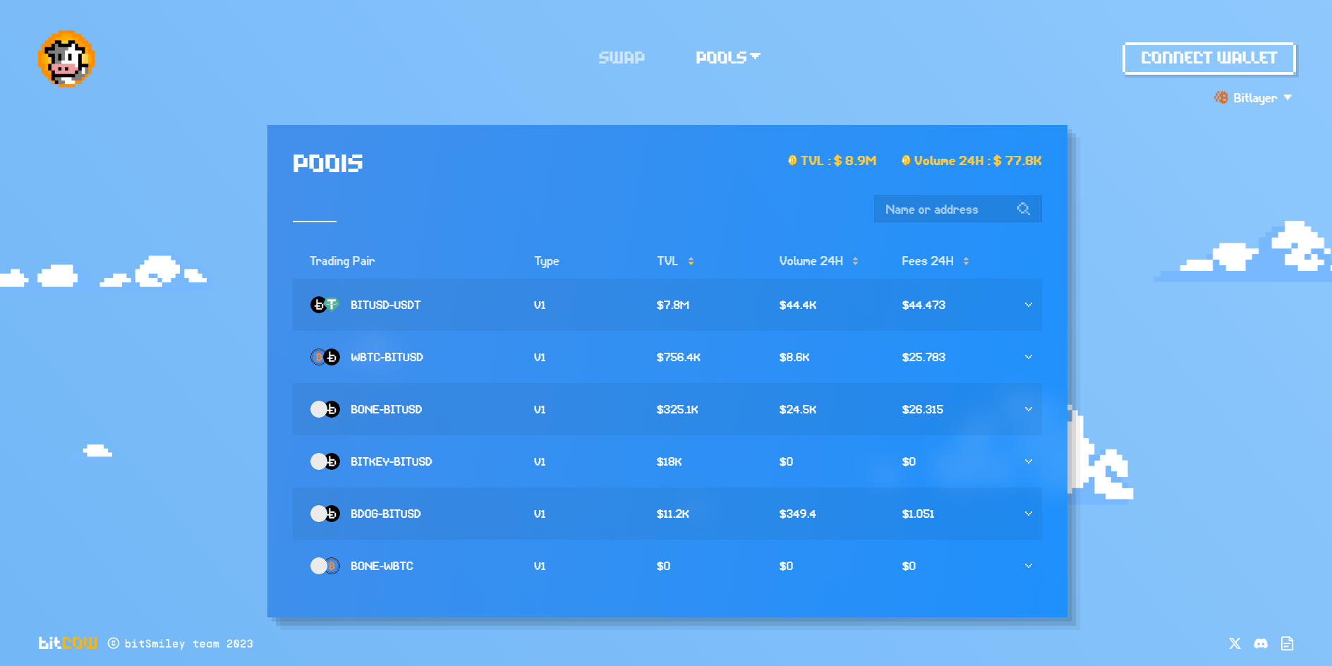Click Connect Wallet button
Viewport: 1332px width, 666px height.
(x=1209, y=58)
